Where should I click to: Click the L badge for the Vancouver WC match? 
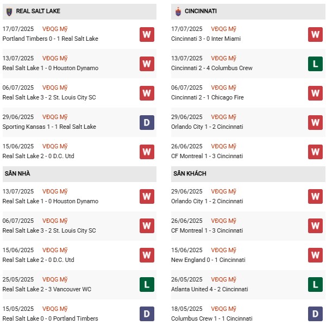[x=147, y=285]
